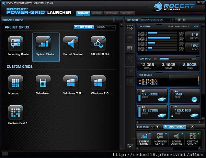Open the Numpad custom grid
The width and height of the screenshot is (206, 158).
pyautogui.click(x=16, y=83)
